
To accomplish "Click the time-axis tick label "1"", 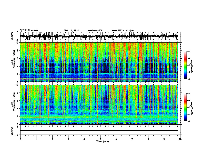I will [36, 139].
